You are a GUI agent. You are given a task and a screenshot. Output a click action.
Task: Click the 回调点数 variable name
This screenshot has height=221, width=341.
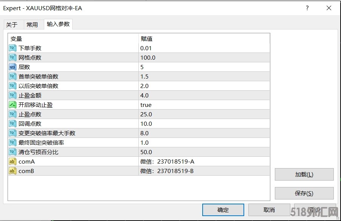click(30, 124)
